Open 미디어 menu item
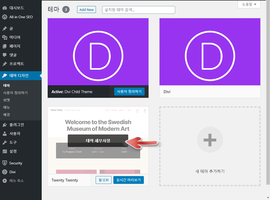Screen dimensions: 270x200 coord(15,37)
